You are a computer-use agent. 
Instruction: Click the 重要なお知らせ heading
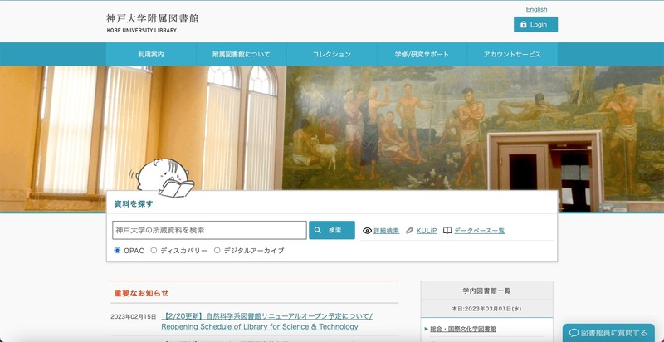pos(141,293)
